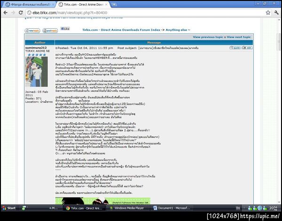Screen dimensions: 282x221
Task: Switch to the 4Manga tab
Action: pyautogui.click(x=29, y=5)
